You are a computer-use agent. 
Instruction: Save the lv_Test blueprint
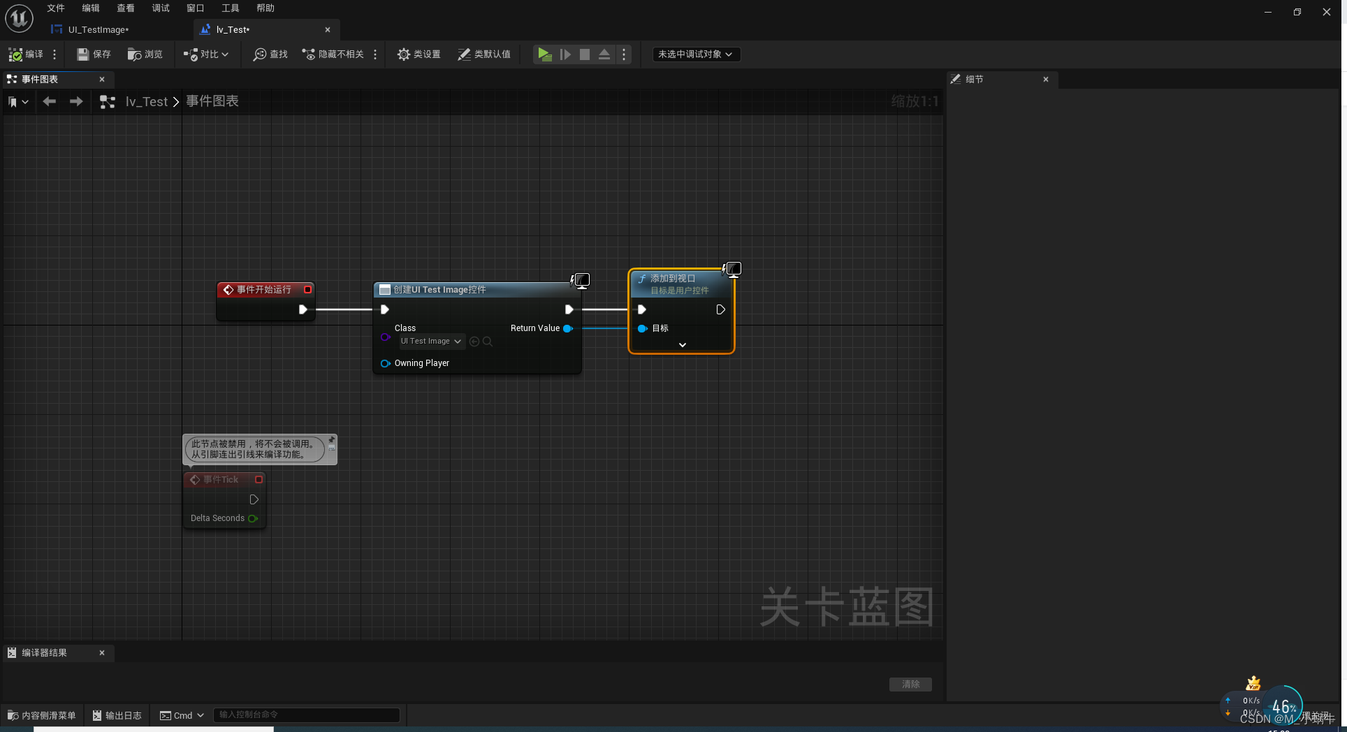pyautogui.click(x=93, y=54)
